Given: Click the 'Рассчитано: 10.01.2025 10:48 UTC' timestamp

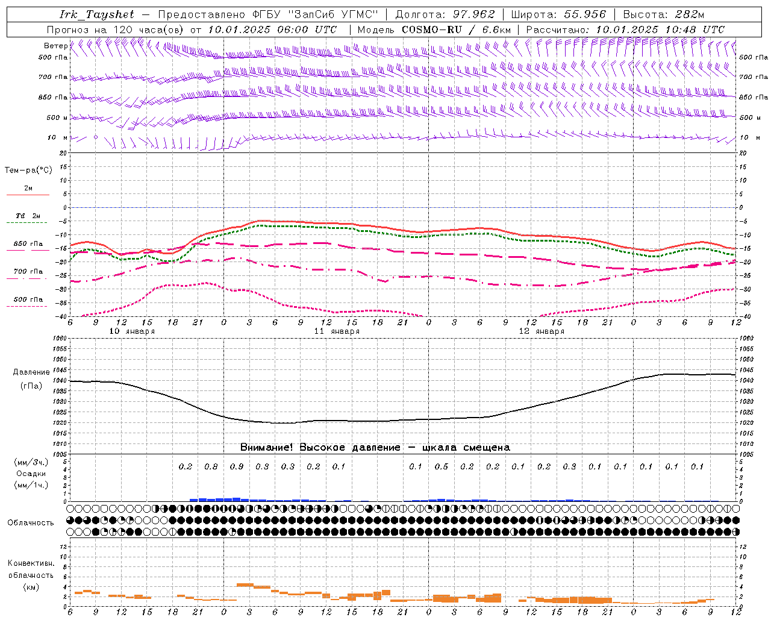Looking at the screenshot, I should pos(625,30).
